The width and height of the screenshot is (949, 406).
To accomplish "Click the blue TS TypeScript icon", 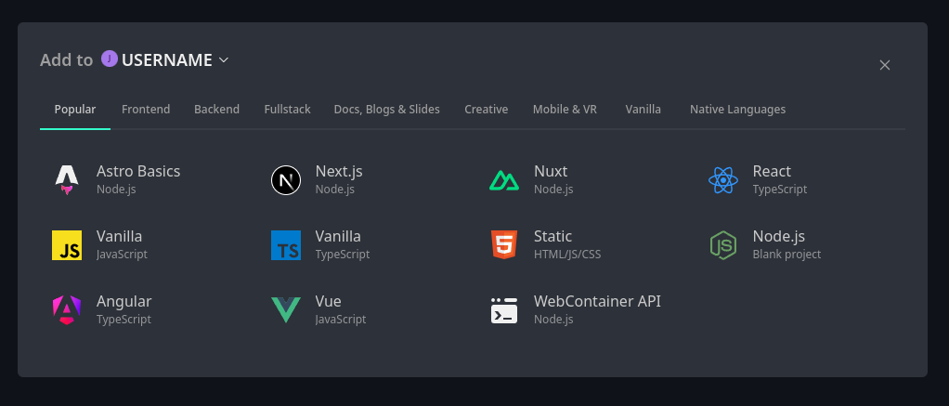I will (x=286, y=245).
